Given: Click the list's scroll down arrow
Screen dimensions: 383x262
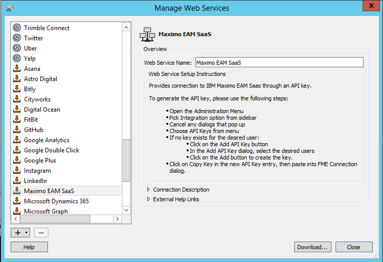Looking at the screenshot, I should tap(126, 210).
